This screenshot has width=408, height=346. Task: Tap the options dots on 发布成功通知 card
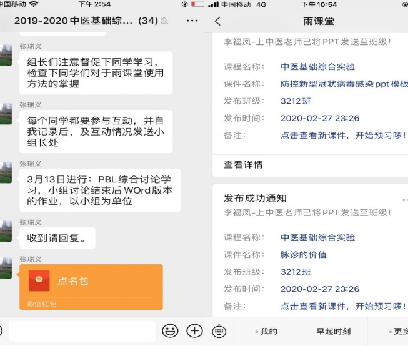[405, 200]
